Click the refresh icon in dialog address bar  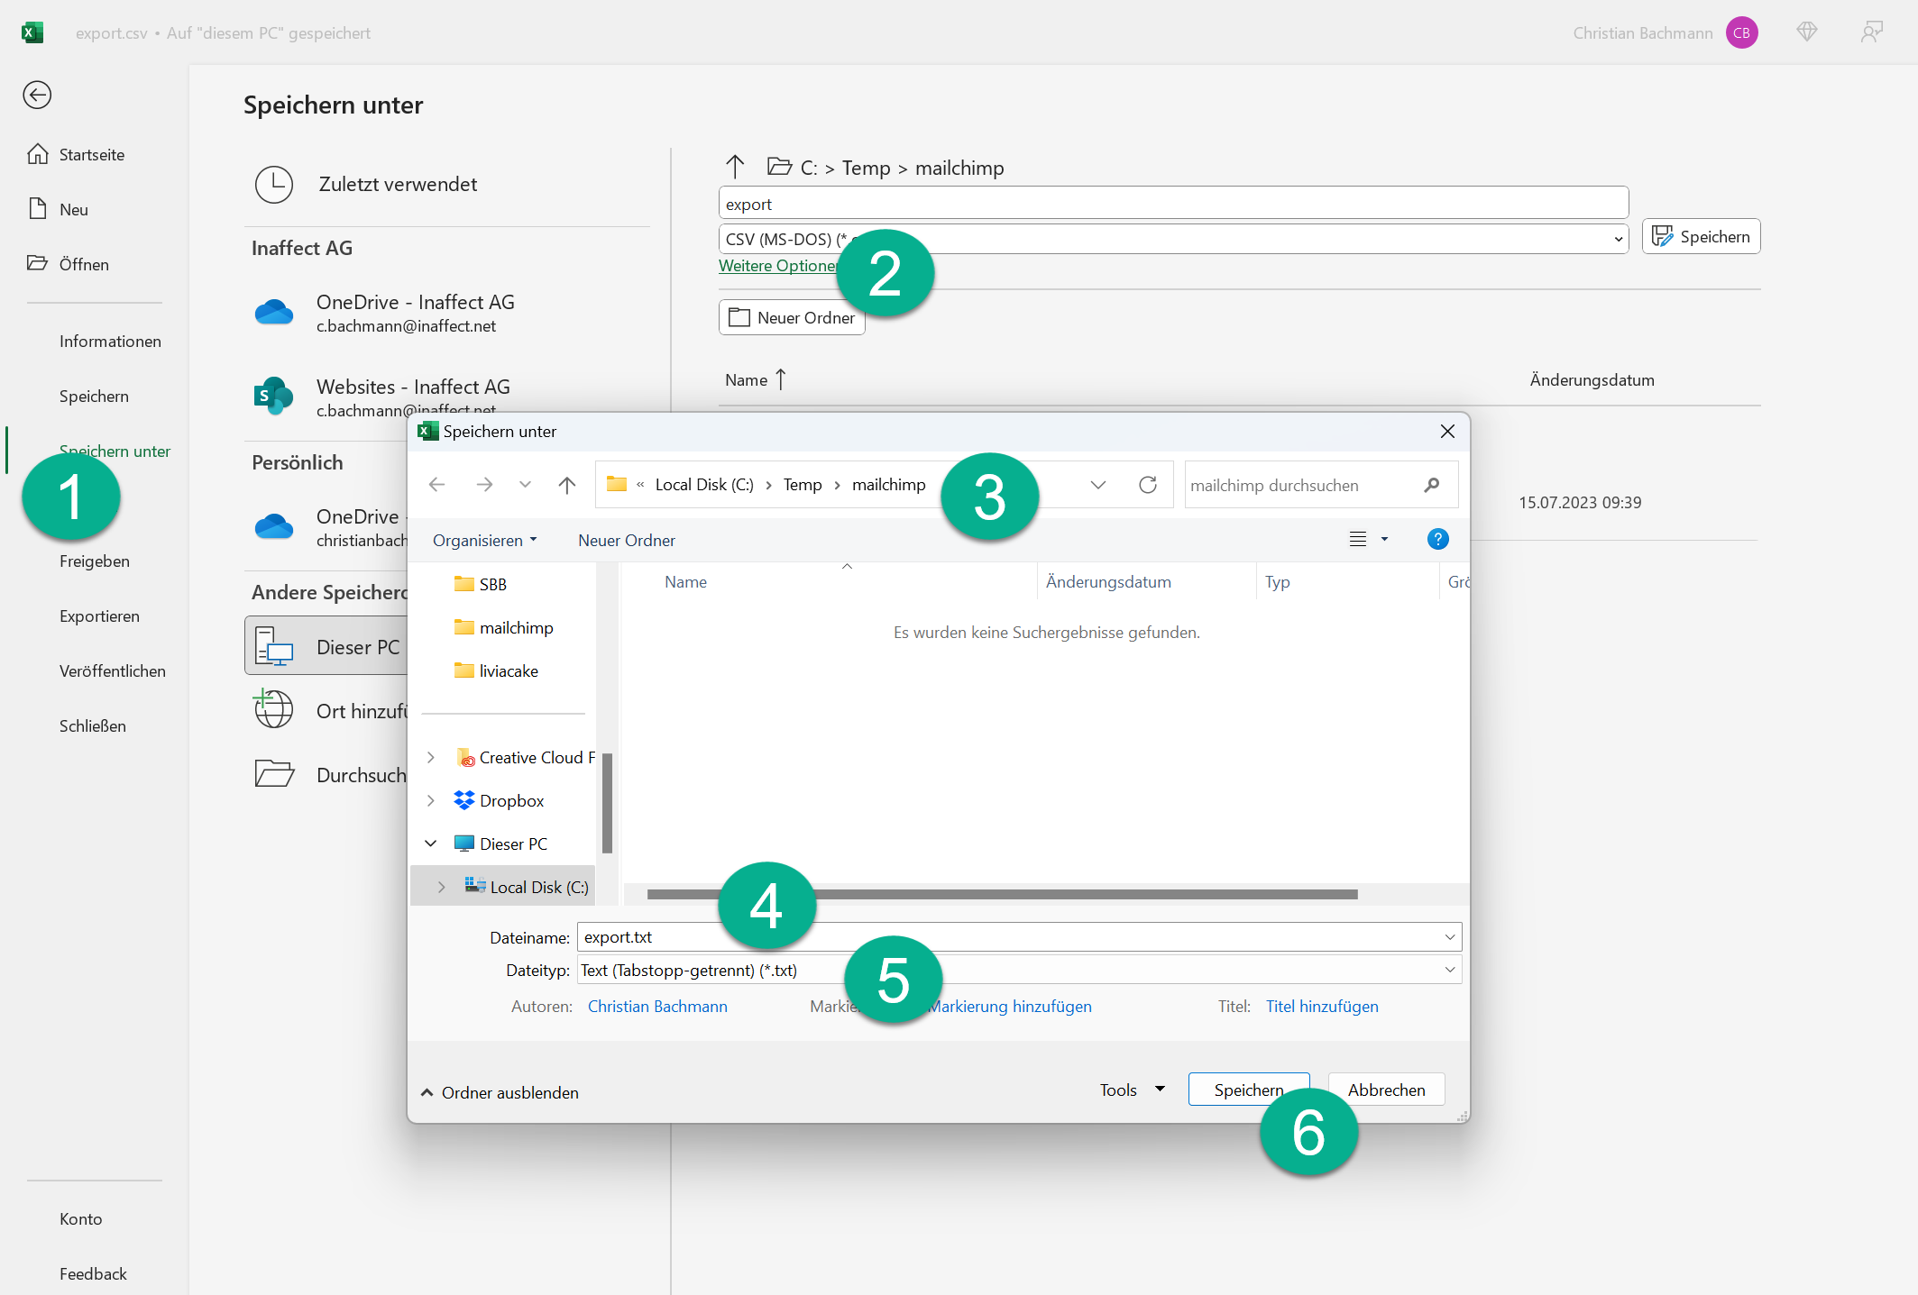(1147, 485)
